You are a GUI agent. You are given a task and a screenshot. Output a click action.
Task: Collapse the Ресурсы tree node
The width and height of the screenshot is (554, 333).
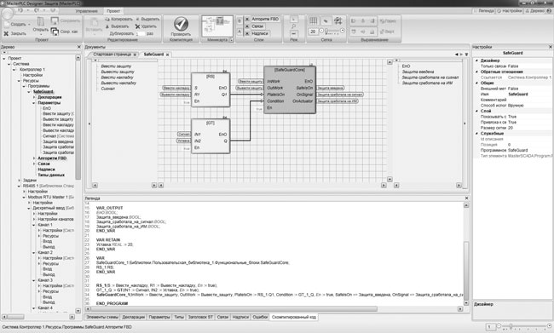19,81
